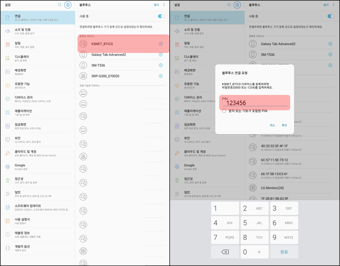Tap keypad digit 3 DEF
This screenshot has height=266, width=340.
(x=284, y=208)
